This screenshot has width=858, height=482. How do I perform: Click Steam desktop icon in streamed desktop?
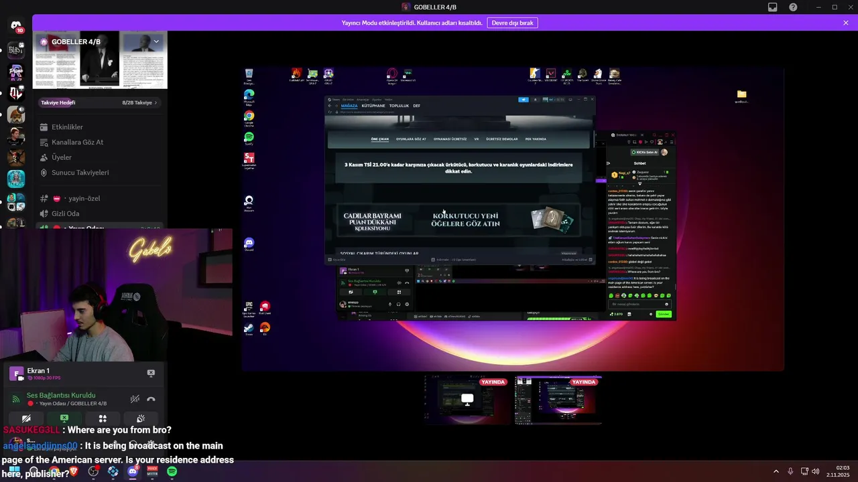pyautogui.click(x=249, y=329)
